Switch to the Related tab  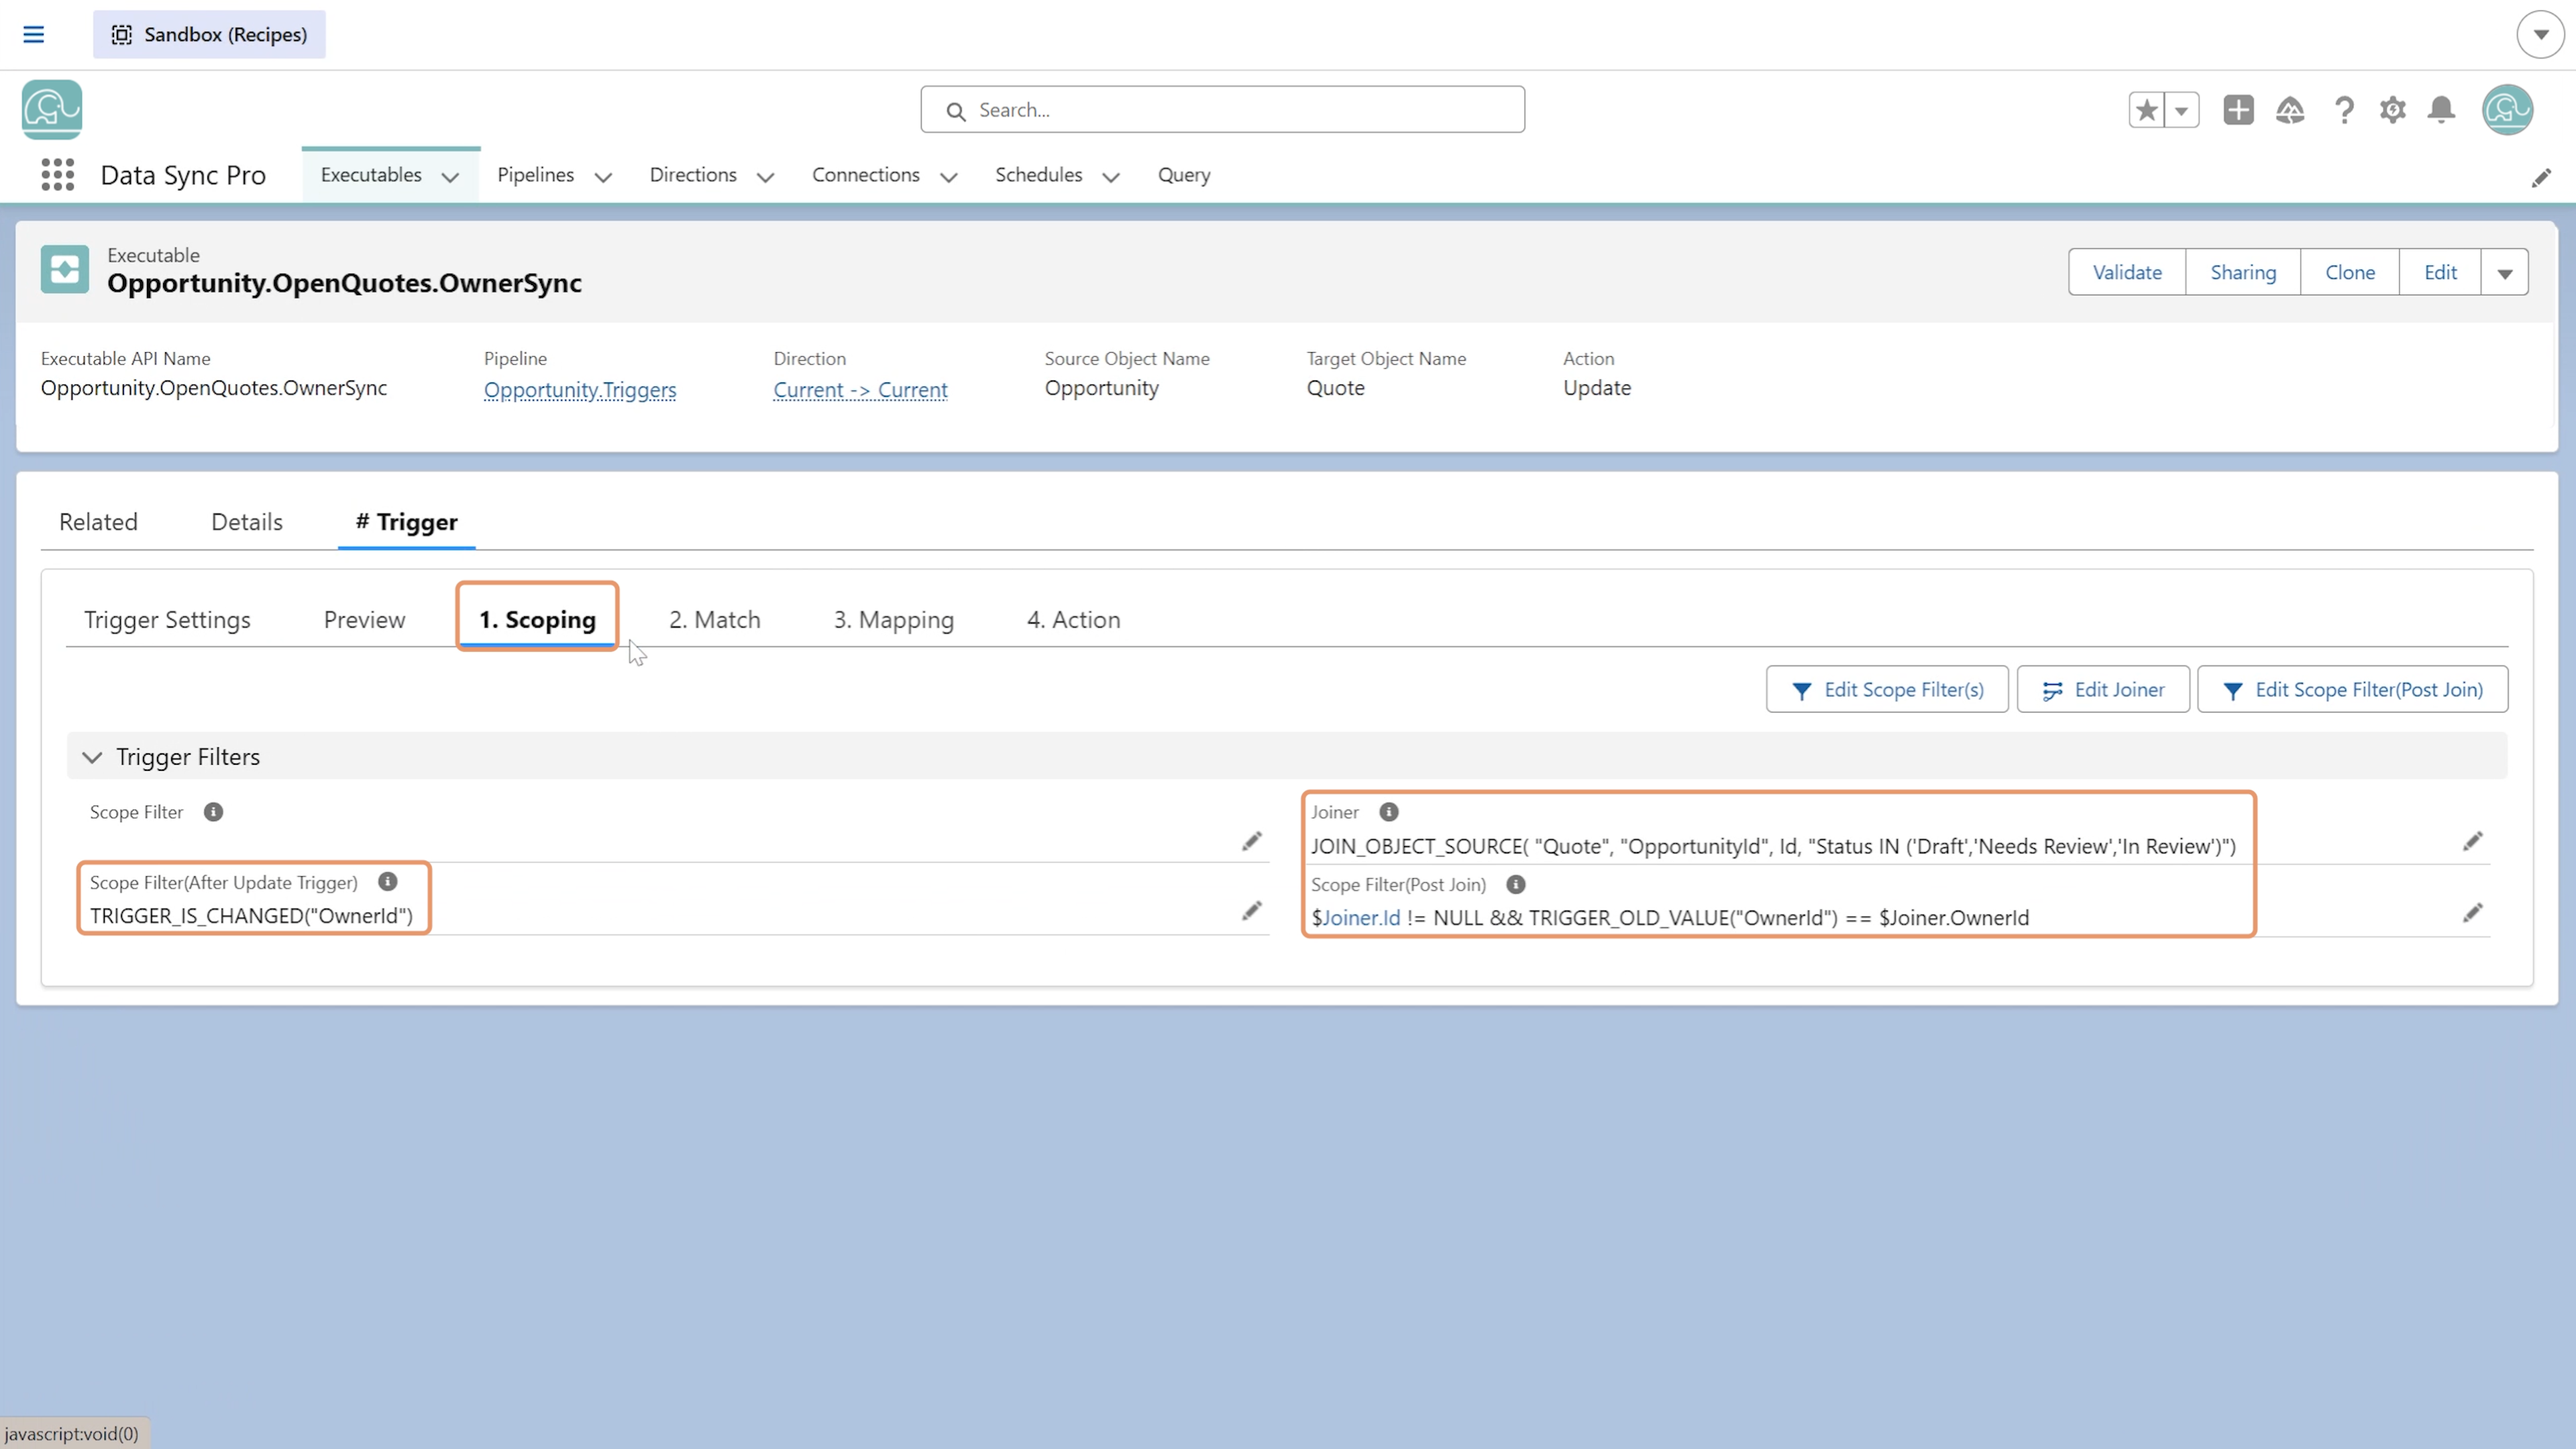(x=98, y=522)
